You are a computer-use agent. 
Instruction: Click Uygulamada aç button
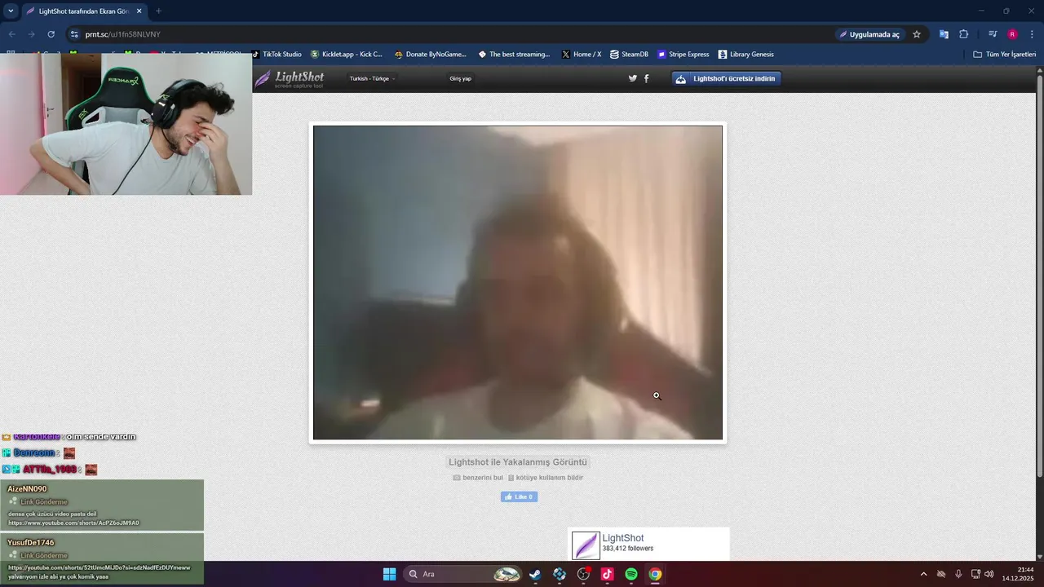tap(869, 34)
